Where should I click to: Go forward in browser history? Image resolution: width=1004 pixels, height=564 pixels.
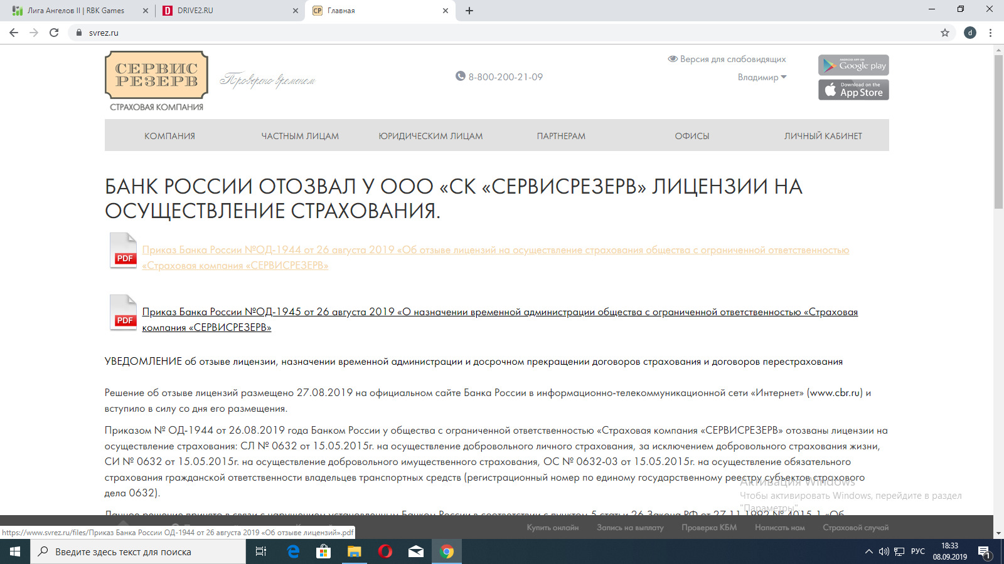pyautogui.click(x=34, y=33)
